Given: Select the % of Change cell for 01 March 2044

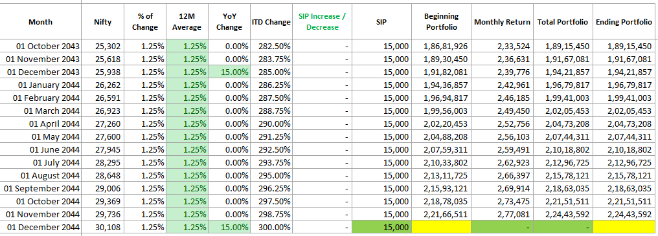Looking at the screenshot, I should [145, 111].
